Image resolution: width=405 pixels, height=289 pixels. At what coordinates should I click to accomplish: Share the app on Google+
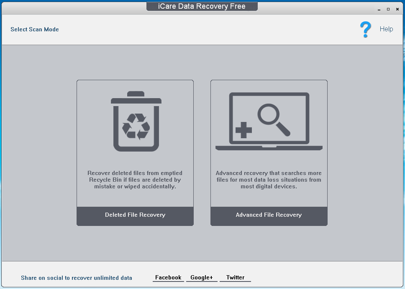click(202, 277)
